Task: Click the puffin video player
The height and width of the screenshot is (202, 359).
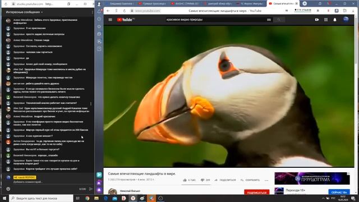Action: (229, 96)
